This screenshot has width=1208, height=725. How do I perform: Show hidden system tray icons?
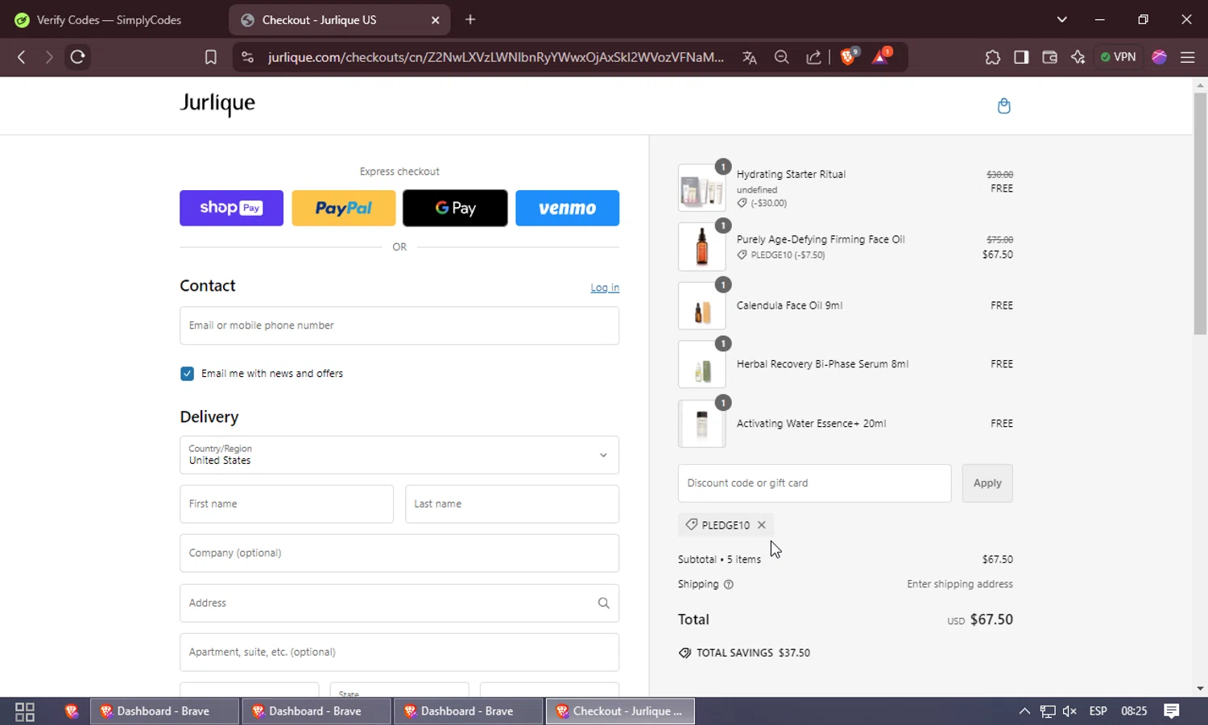1024,711
